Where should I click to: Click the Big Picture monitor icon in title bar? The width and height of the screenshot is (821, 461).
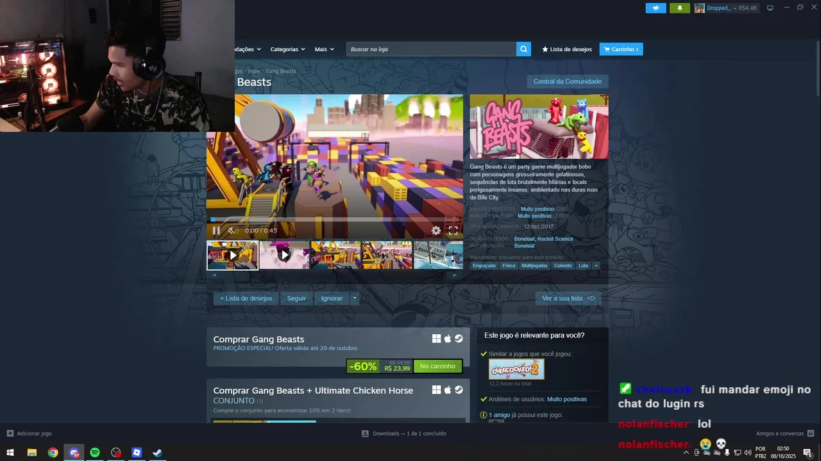770,8
